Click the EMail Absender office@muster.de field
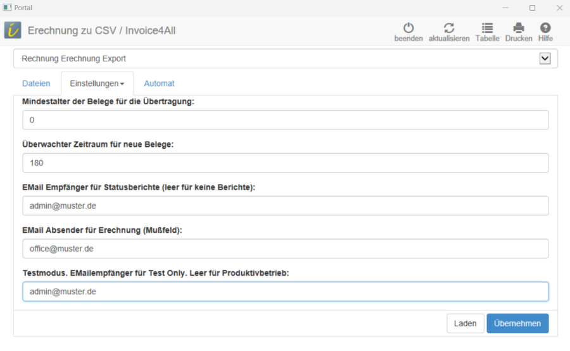 pos(285,249)
